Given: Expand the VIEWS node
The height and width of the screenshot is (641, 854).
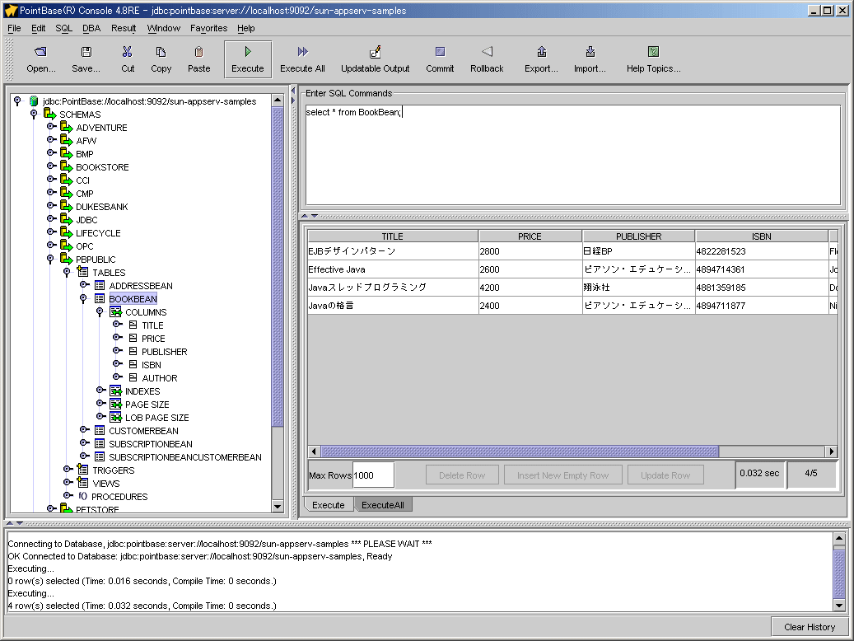Looking at the screenshot, I should pos(68,482).
